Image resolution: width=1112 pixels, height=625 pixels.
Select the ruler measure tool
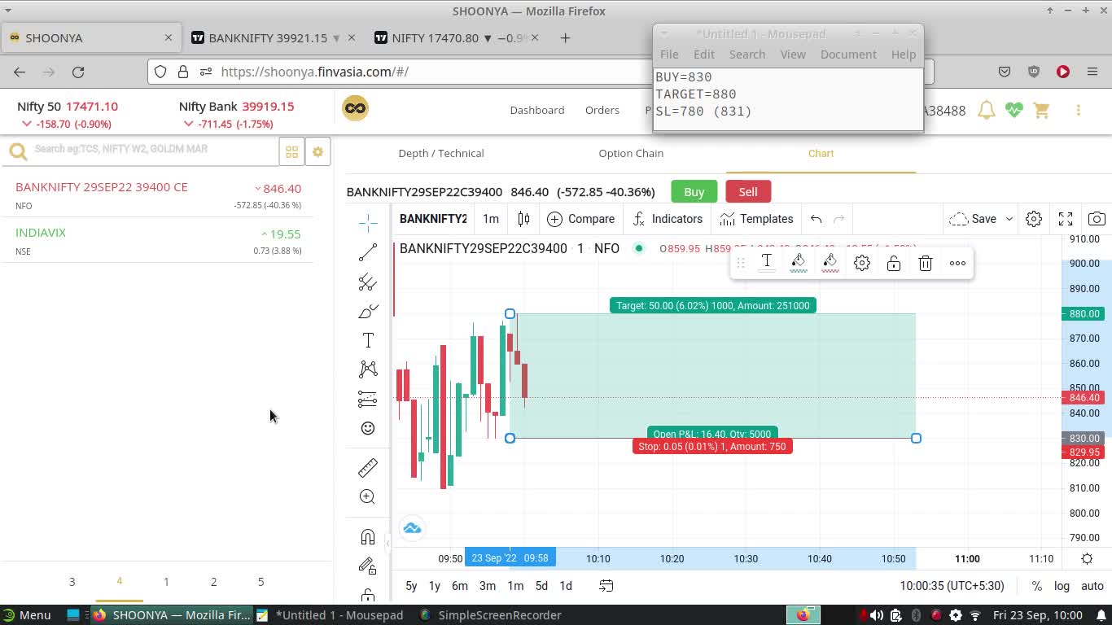click(x=368, y=467)
